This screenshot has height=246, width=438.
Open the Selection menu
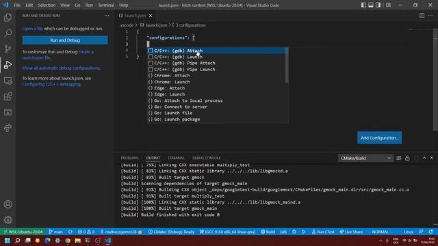(47, 5)
